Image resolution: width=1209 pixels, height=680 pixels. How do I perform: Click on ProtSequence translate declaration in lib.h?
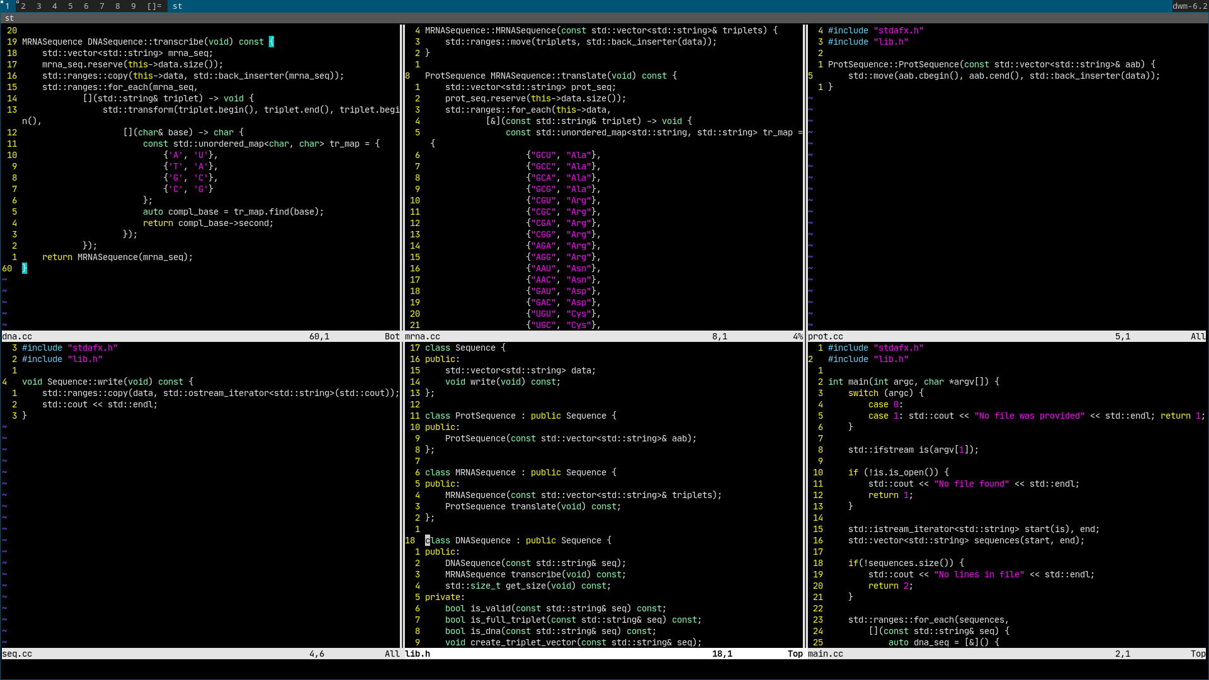pos(532,506)
